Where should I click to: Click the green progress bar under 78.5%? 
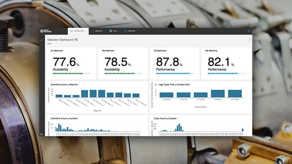(x=123, y=73)
